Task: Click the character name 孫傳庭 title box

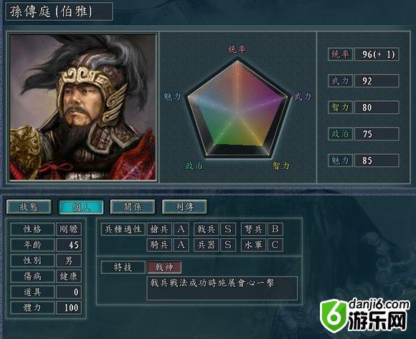Action: (x=59, y=11)
